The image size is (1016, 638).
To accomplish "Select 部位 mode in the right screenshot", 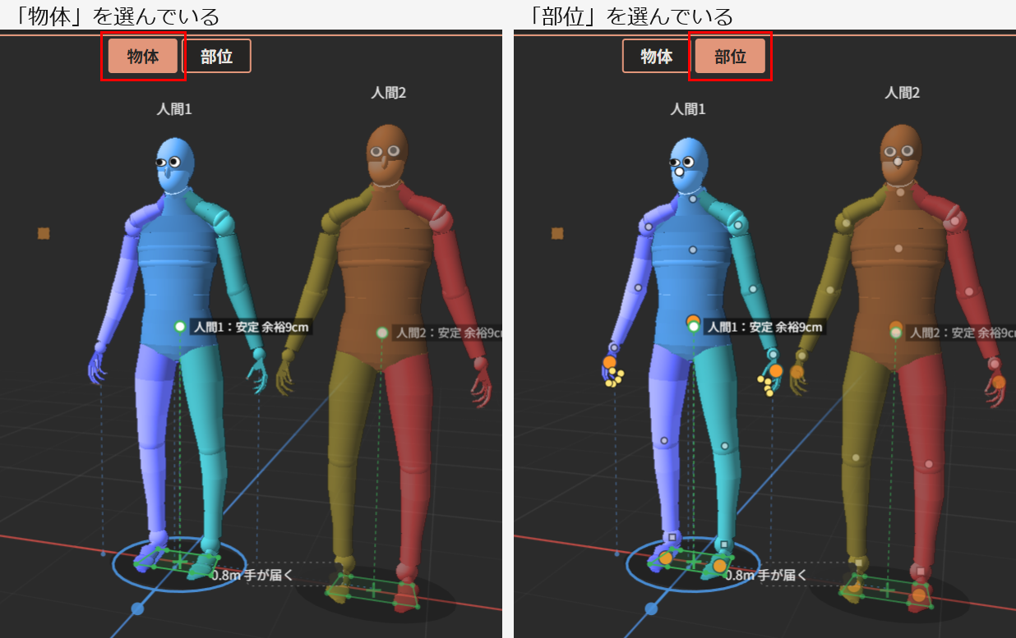I will pos(730,56).
